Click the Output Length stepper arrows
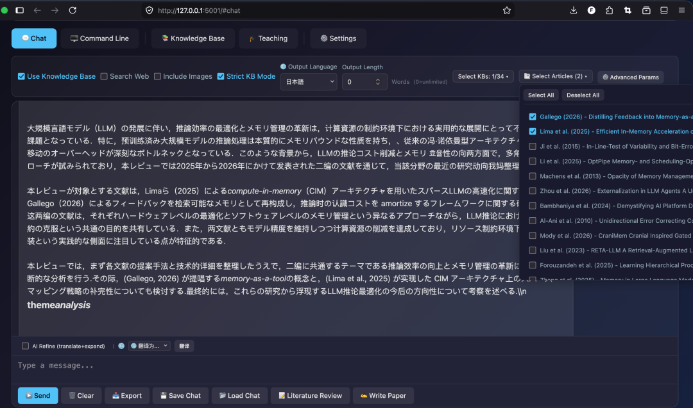Viewport: 693px width, 408px height. click(377, 81)
